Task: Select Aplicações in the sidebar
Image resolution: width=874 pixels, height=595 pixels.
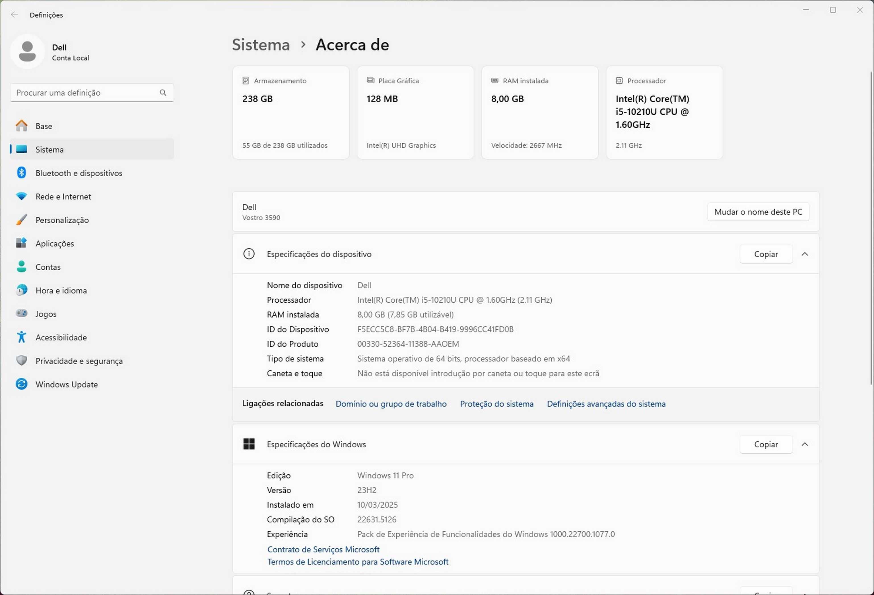Action: point(92,243)
